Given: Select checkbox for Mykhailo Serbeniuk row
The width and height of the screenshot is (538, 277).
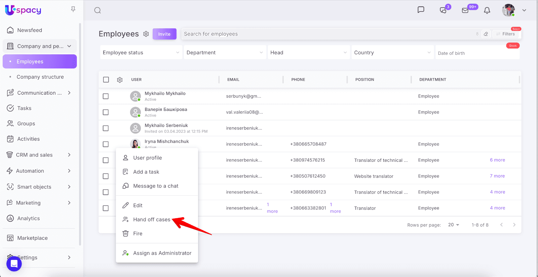Looking at the screenshot, I should click(x=106, y=128).
